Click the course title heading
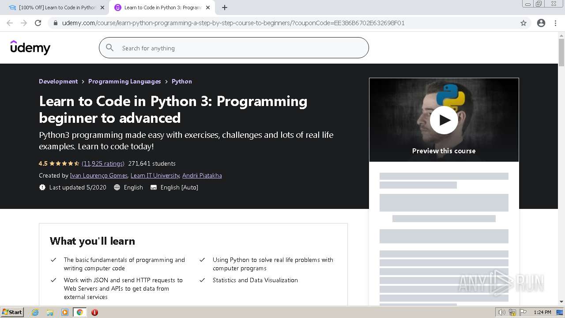 pos(173,109)
